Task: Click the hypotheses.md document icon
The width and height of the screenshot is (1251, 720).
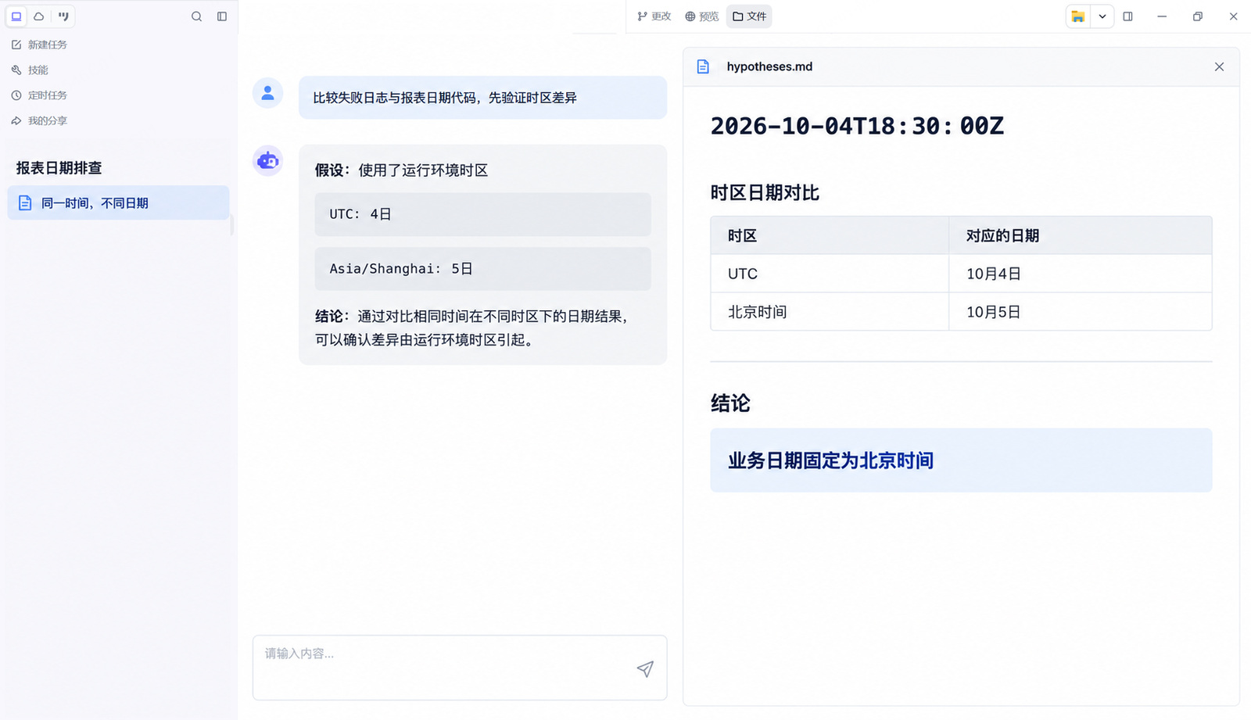Action: tap(703, 66)
